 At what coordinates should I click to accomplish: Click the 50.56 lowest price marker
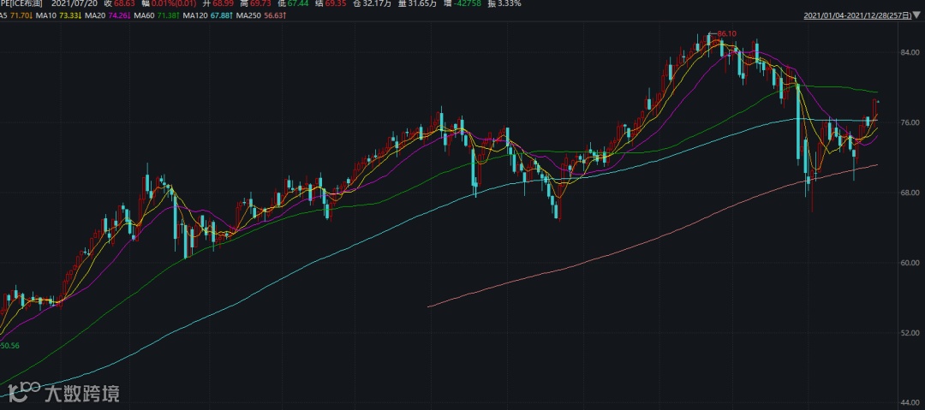point(10,346)
